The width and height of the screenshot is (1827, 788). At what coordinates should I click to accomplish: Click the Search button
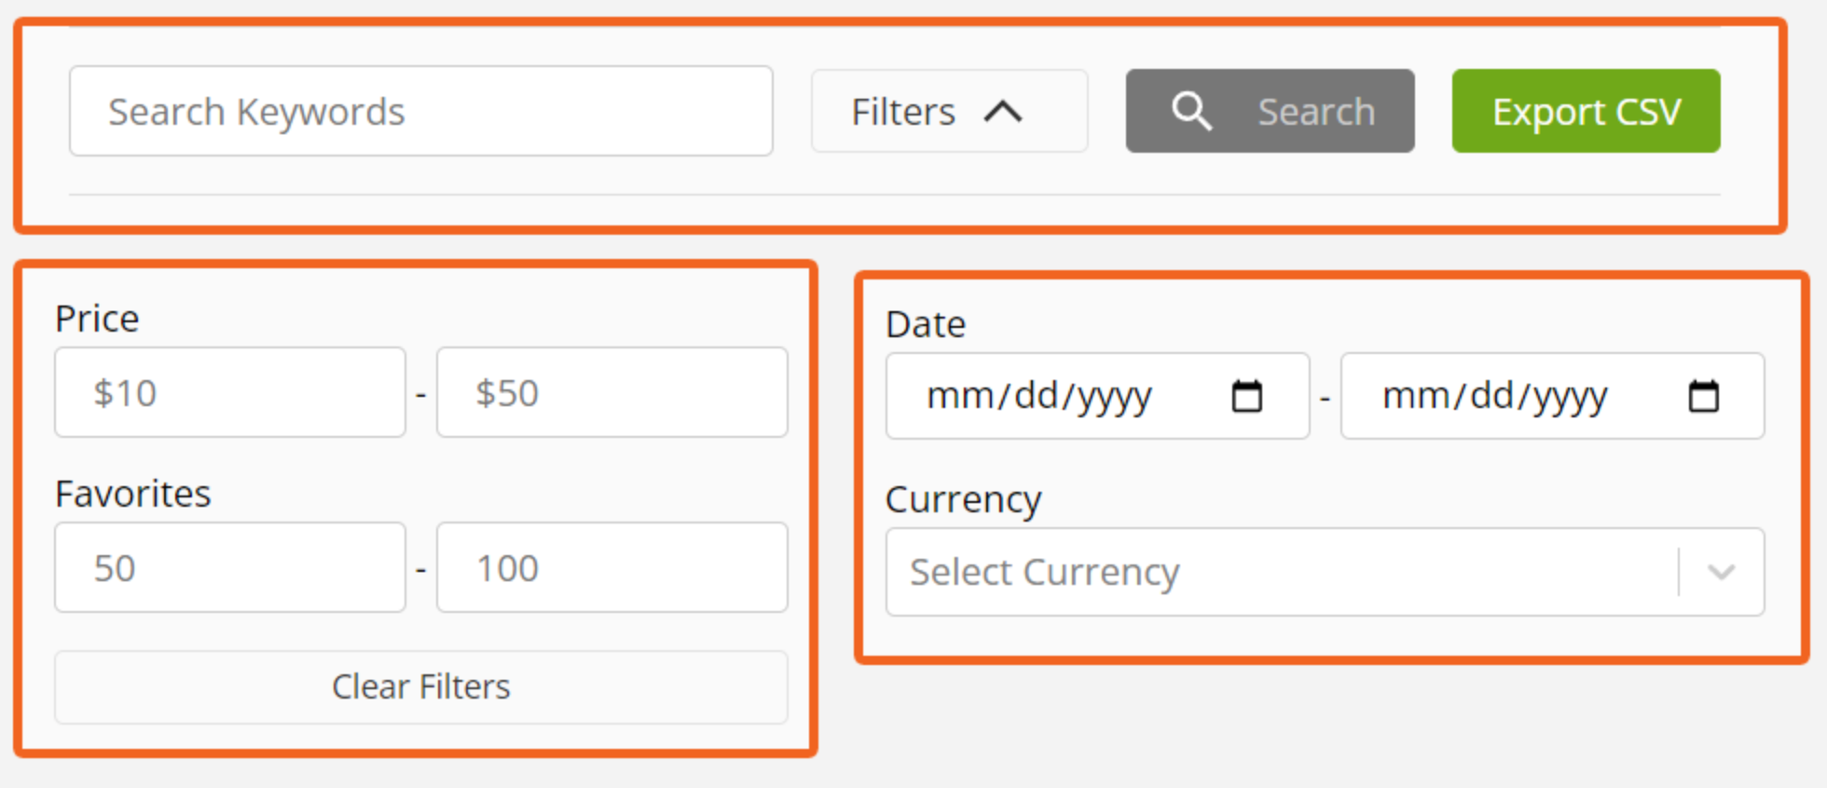[x=1270, y=111]
